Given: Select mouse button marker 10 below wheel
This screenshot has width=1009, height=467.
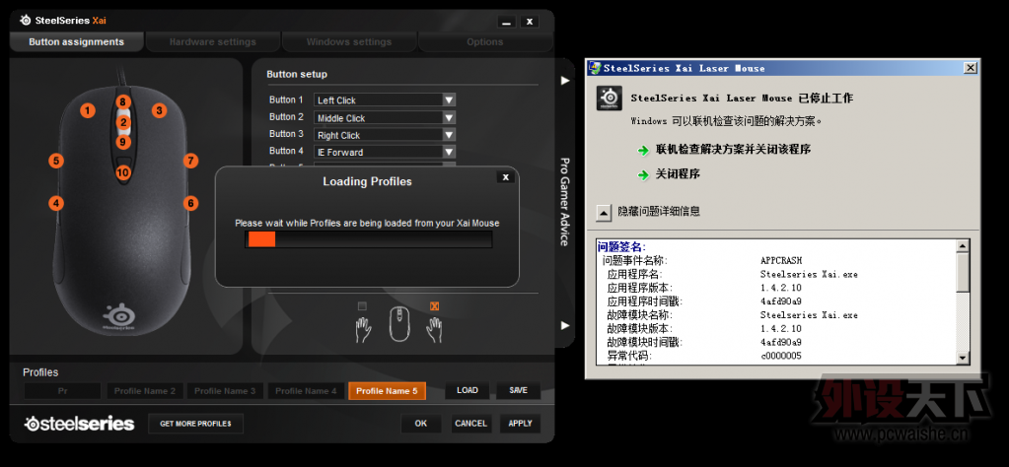Looking at the screenshot, I should [123, 172].
